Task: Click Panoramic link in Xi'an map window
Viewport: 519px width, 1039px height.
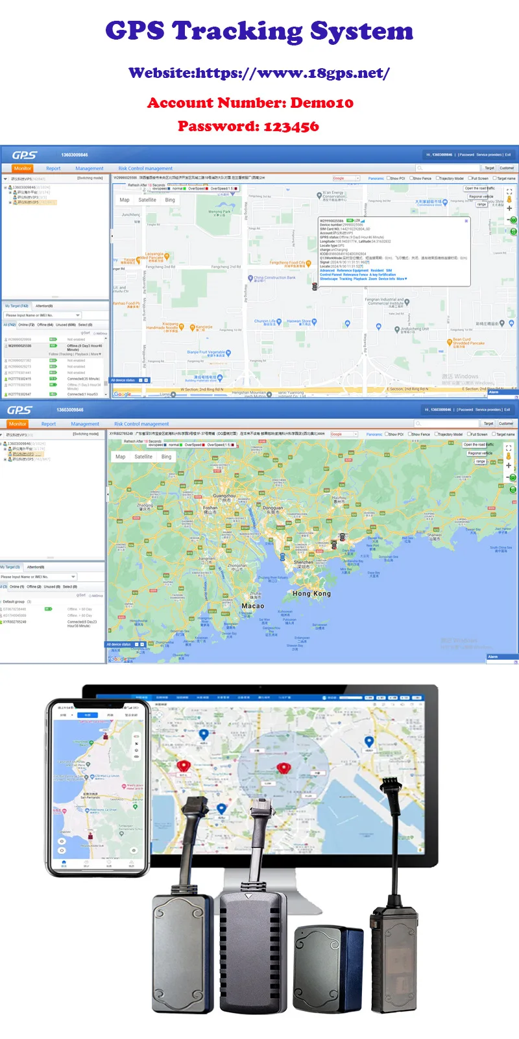Action: click(x=376, y=178)
